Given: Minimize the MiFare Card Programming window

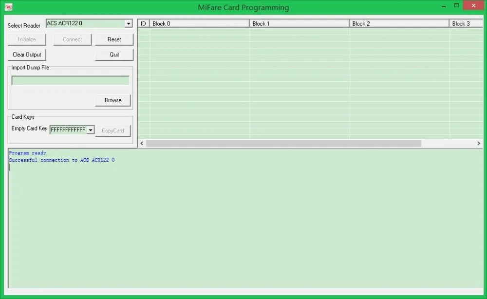Looking at the screenshot, I should click(444, 6).
